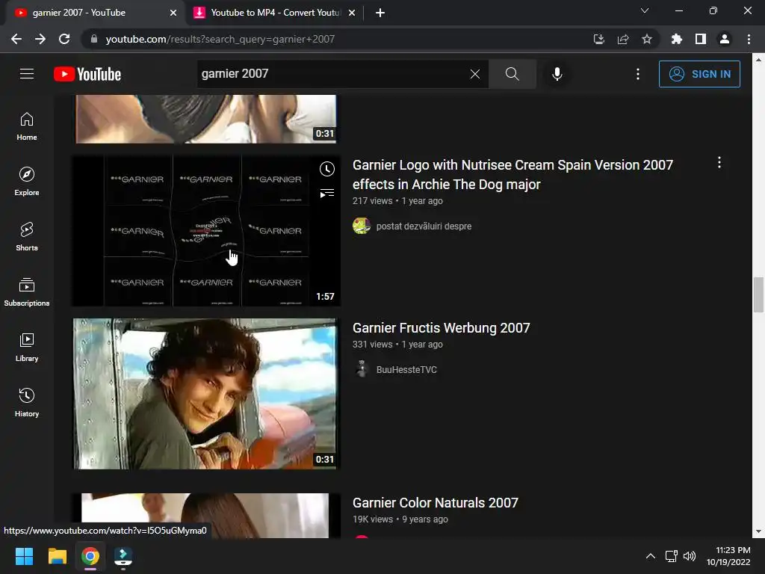Clear the search query with the X
Image resolution: width=765 pixels, height=574 pixels.
tap(474, 74)
